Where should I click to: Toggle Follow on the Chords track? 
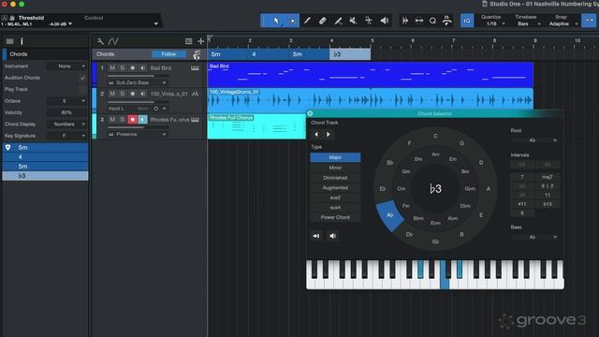[168, 54]
